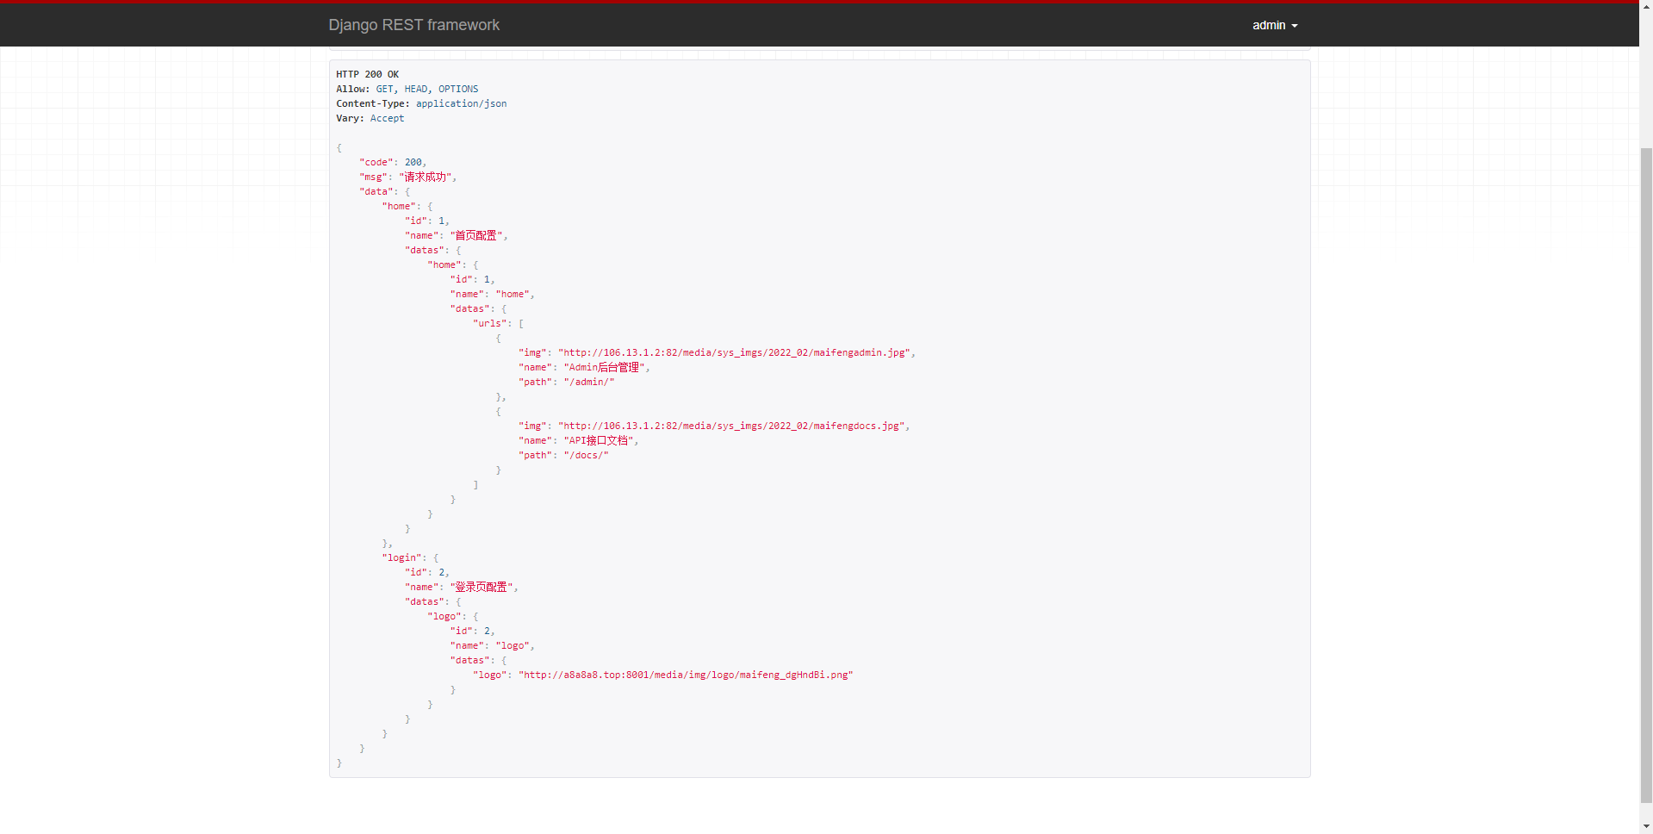Image resolution: width=1653 pixels, height=834 pixels.
Task: Click the "/docs/" path value
Action: click(x=586, y=455)
